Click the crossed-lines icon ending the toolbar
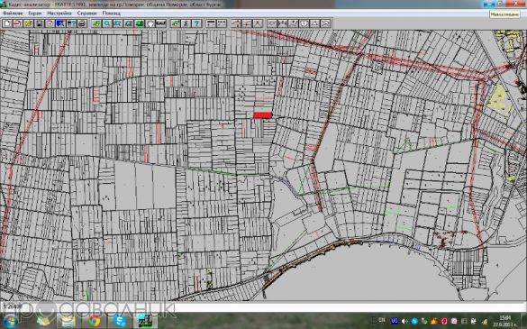 pos(325,23)
